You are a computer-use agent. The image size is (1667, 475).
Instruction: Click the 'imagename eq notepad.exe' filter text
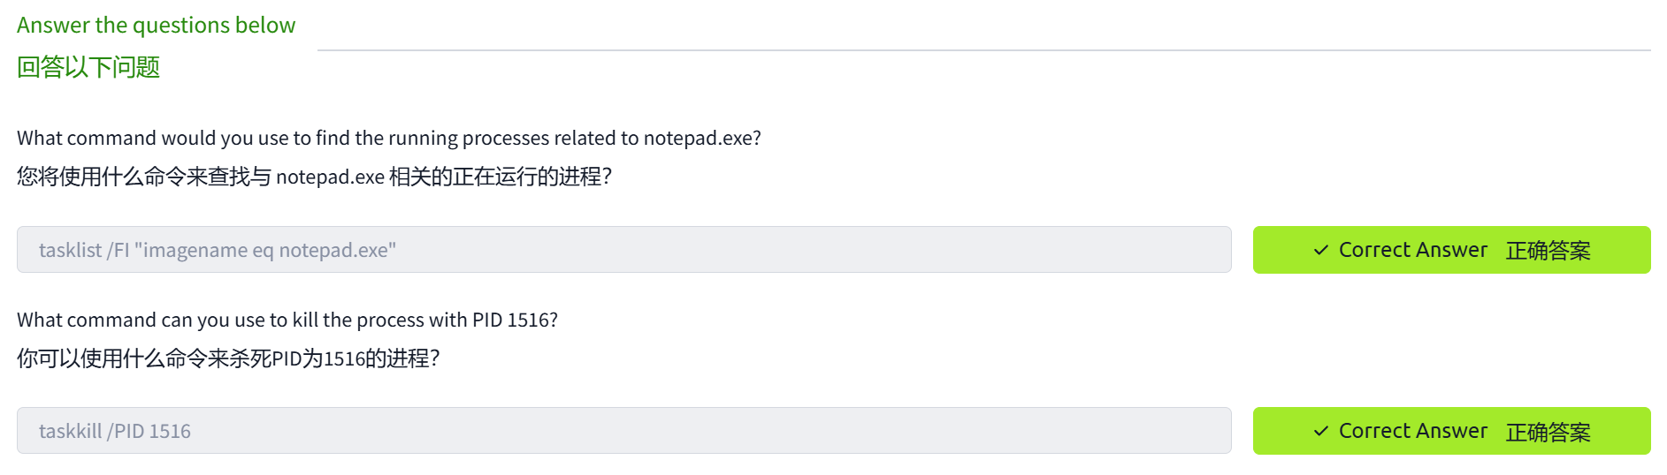pyautogui.click(x=265, y=251)
